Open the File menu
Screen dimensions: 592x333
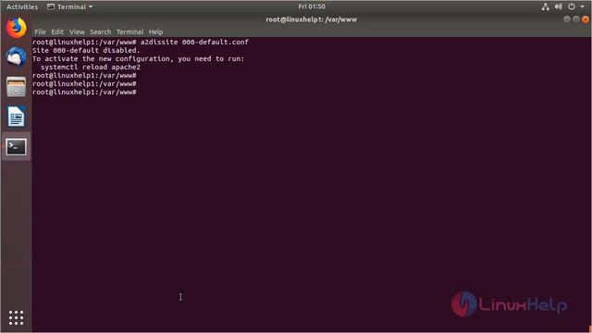pyautogui.click(x=40, y=31)
